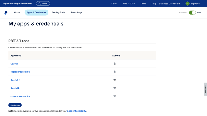Click the Search box in header
The image size is (207, 116).
pos(43,4)
